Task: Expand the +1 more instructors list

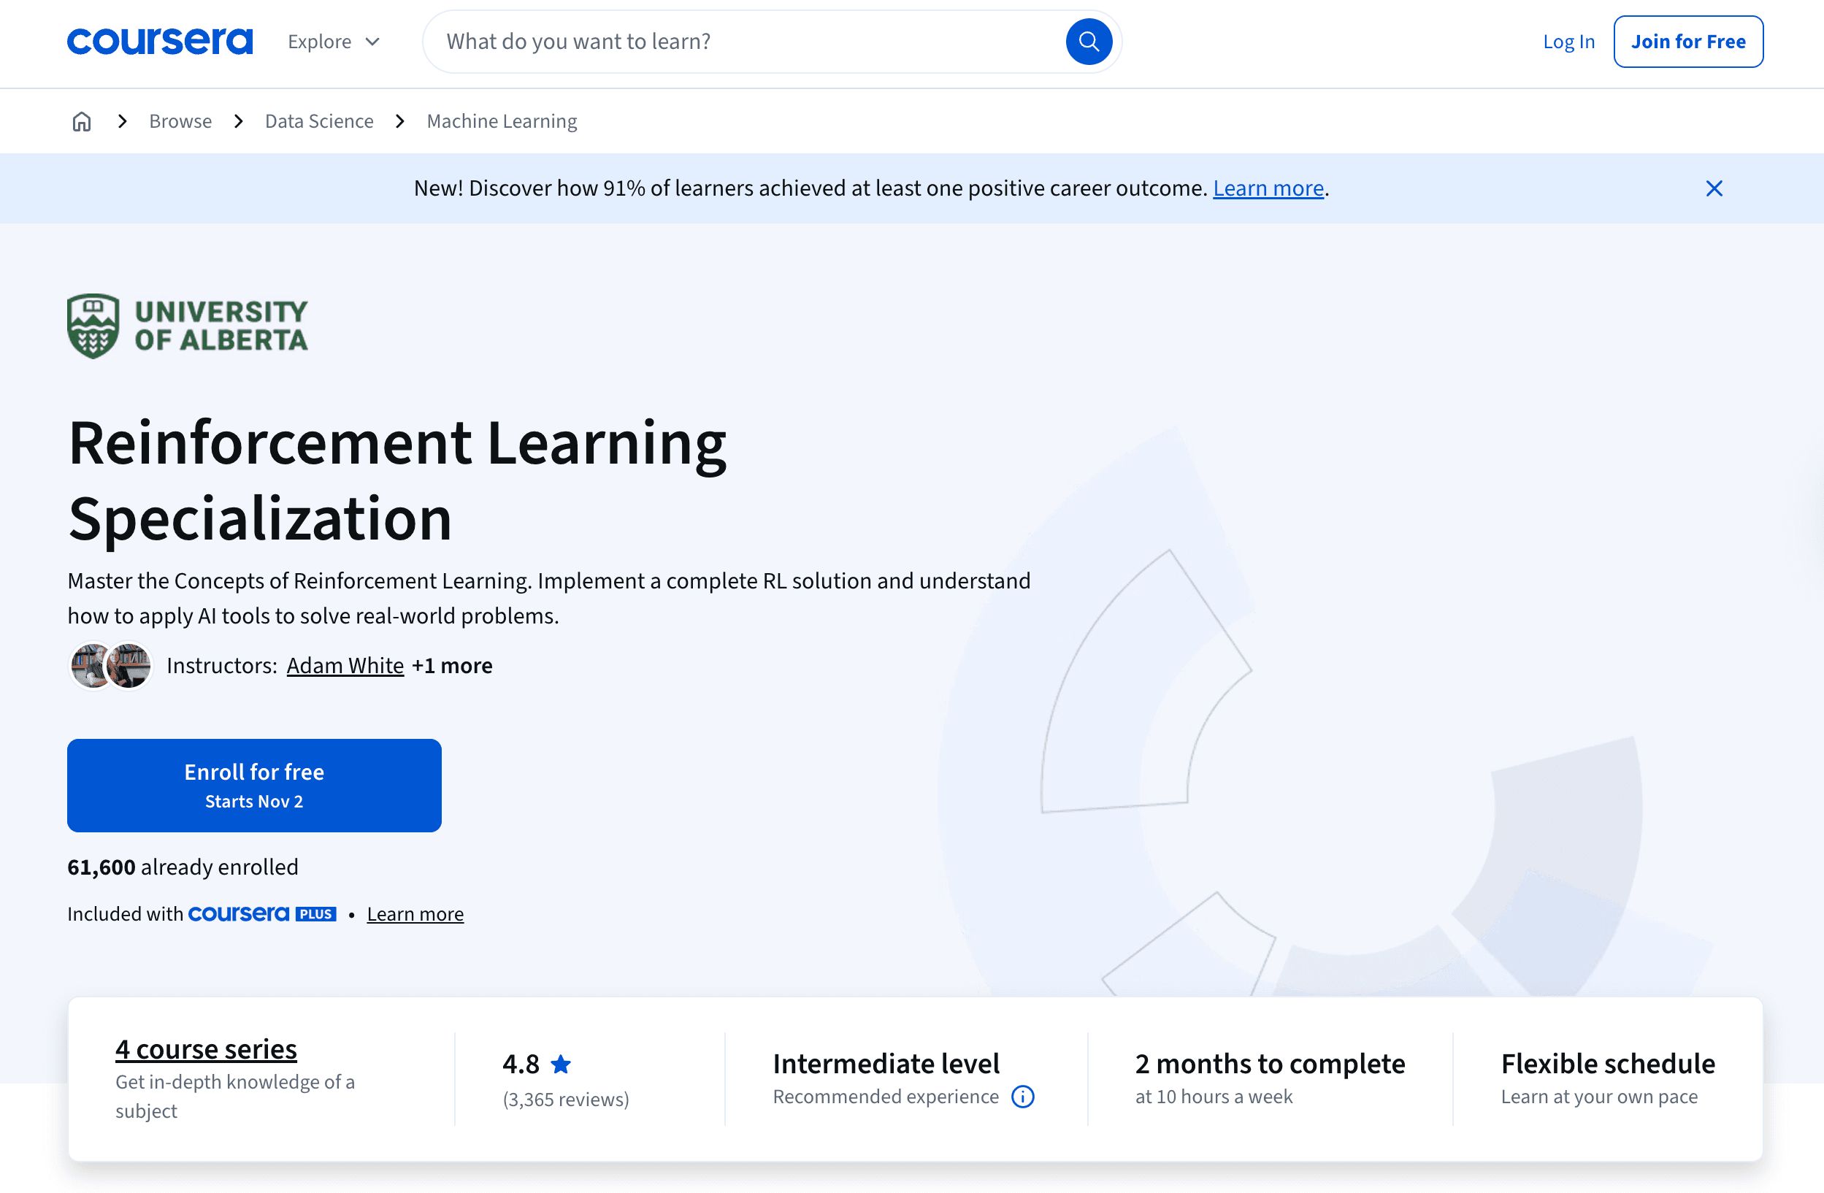Action: coord(451,665)
